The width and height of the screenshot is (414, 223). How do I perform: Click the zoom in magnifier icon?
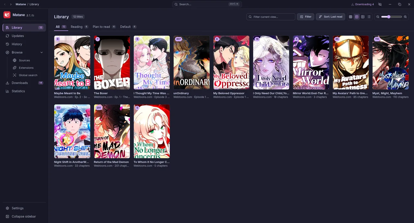point(405,17)
